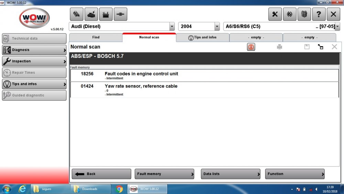Click the printer icon in Normal scan header
344x194 pixels.
pos(279,47)
